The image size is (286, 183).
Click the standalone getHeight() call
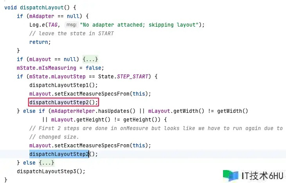(140, 120)
